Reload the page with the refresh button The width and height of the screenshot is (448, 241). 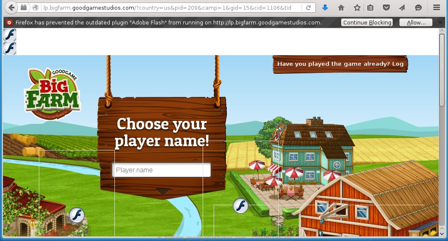pyautogui.click(x=308, y=8)
